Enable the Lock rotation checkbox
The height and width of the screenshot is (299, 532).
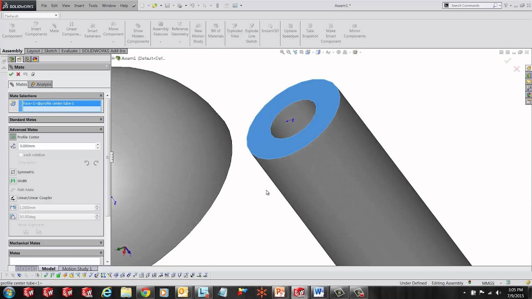[21, 155]
